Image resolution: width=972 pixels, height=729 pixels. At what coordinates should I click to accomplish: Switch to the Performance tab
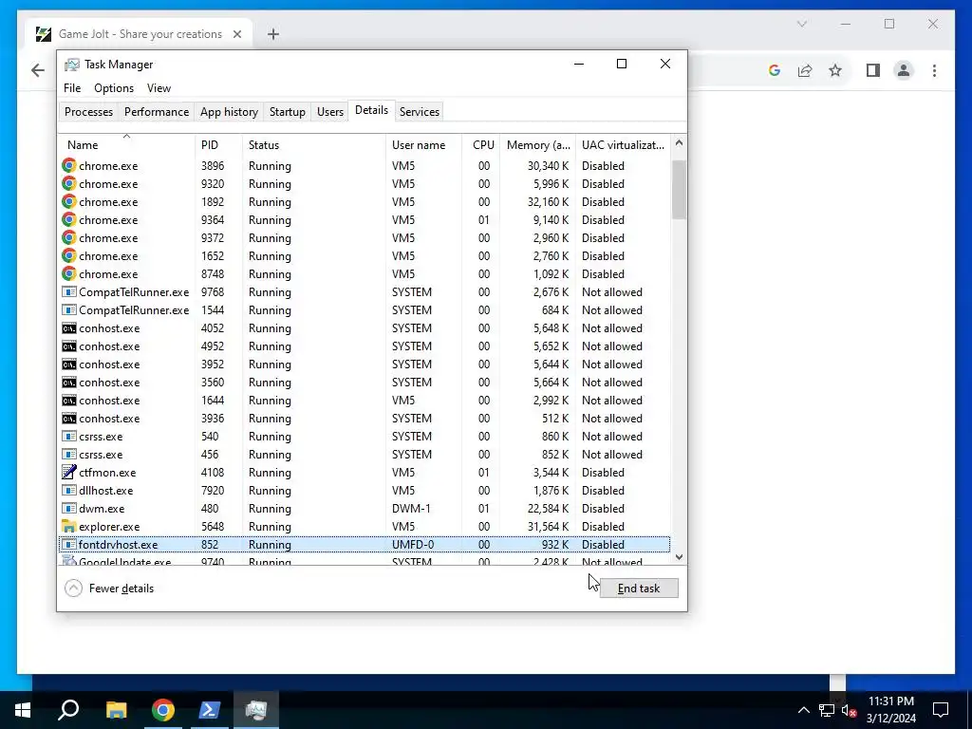tap(157, 112)
